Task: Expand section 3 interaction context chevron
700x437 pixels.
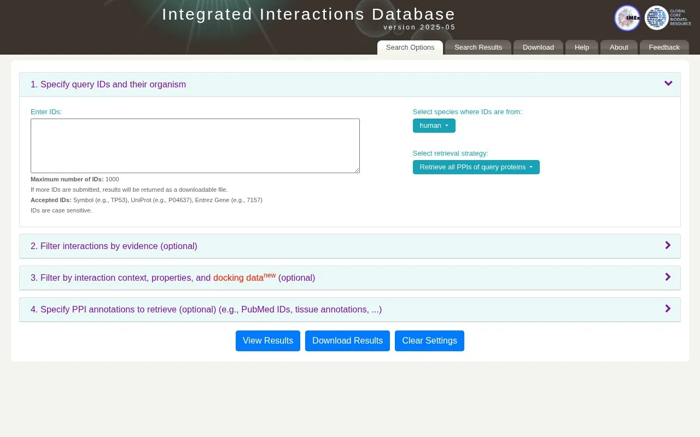Action: tap(668, 277)
